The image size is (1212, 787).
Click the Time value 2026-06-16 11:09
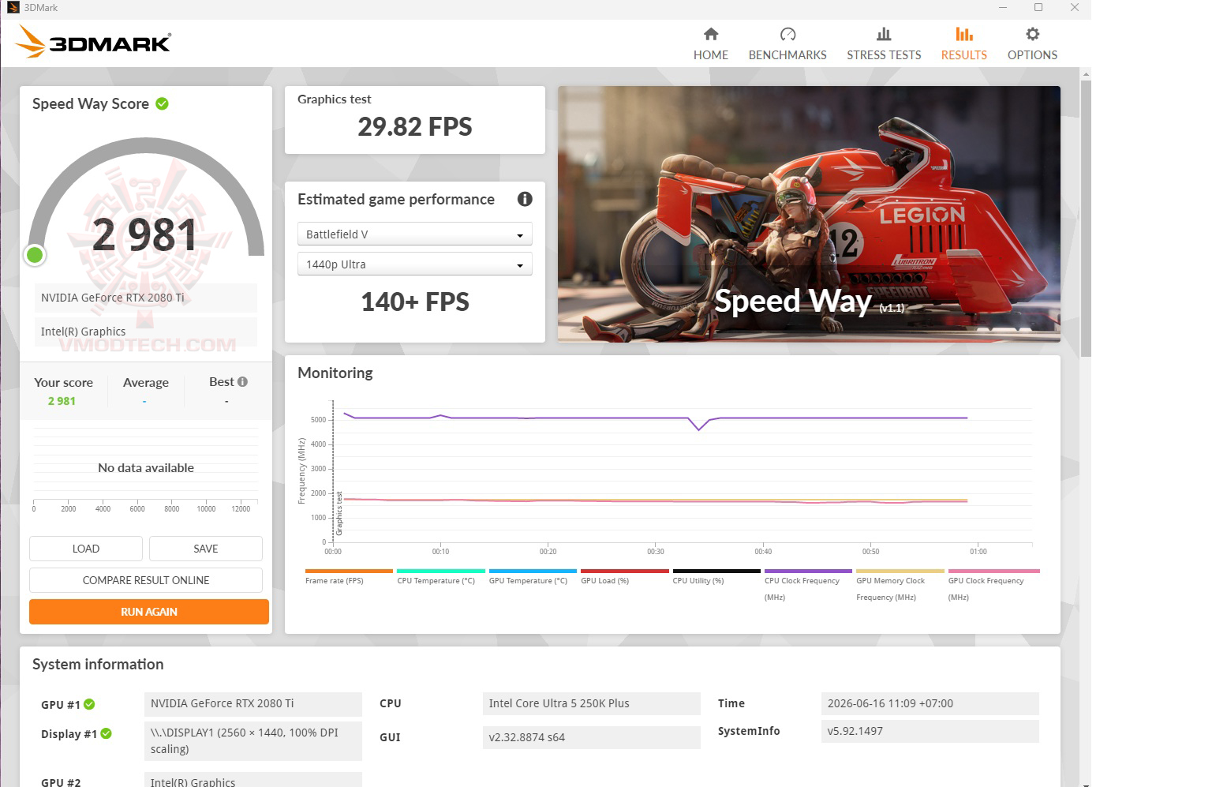[x=930, y=703]
